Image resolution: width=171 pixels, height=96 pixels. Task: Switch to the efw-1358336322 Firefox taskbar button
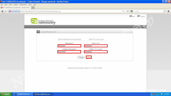tap(44, 94)
